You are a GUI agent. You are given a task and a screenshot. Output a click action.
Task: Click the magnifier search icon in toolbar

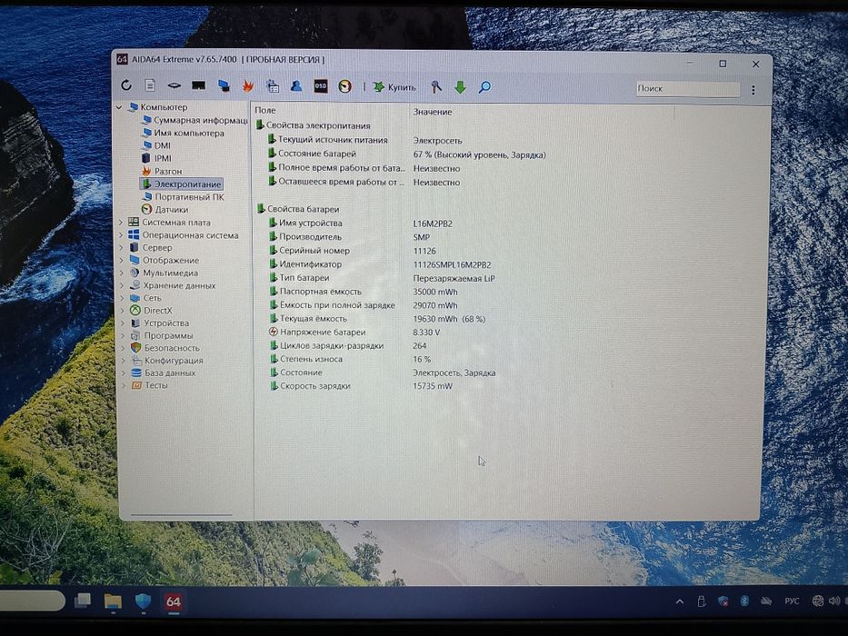484,87
